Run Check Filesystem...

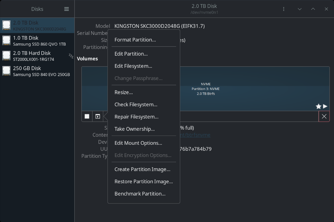click(x=144, y=104)
